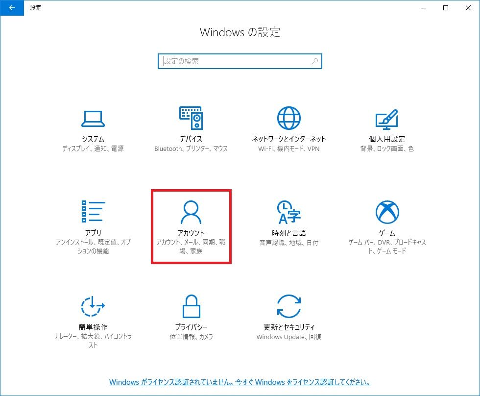Image resolution: width=480 pixels, height=396 pixels.
Task: Select the システム title text
Action: [x=93, y=139]
